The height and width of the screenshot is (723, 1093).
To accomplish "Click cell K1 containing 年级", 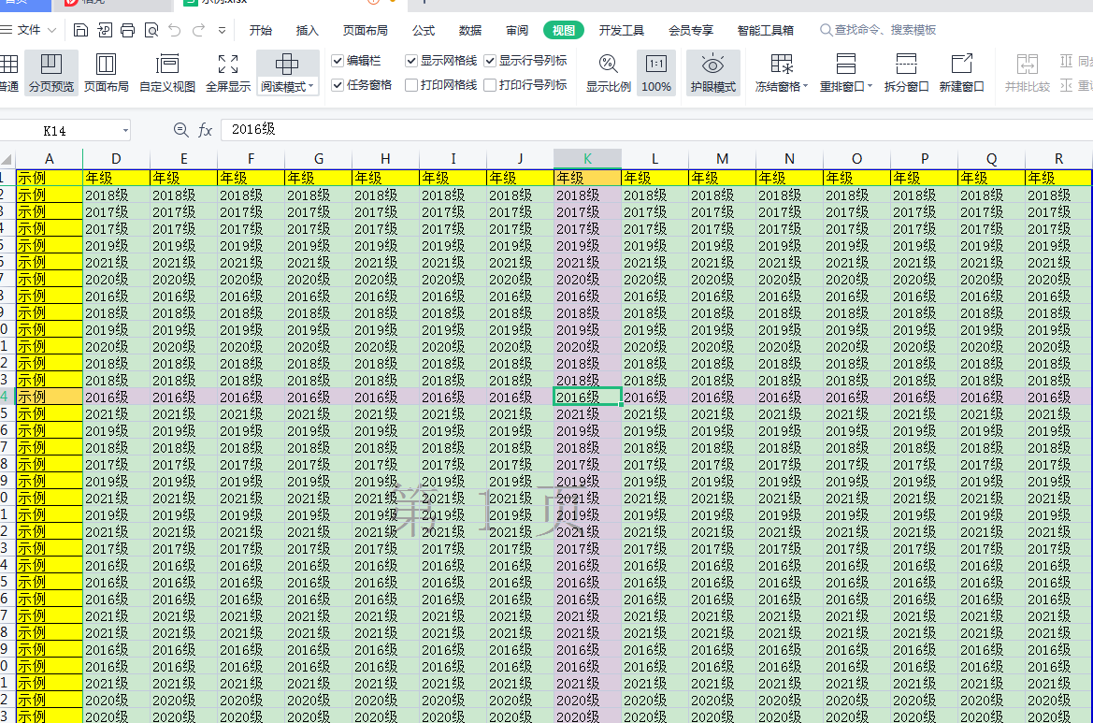I will tap(587, 178).
